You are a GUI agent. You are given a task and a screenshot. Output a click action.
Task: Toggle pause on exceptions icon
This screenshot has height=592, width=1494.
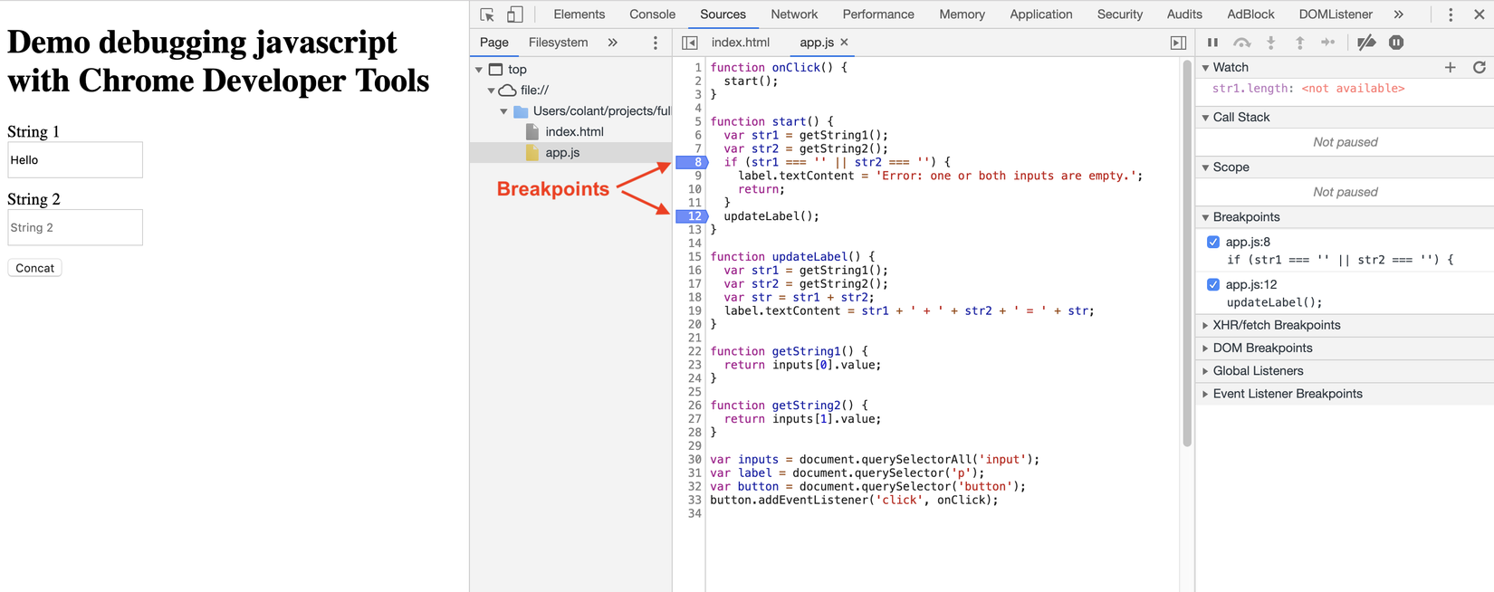point(1396,43)
